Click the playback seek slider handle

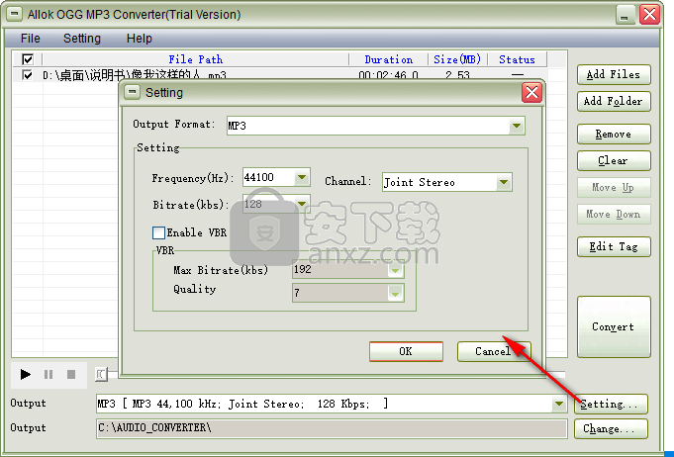click(101, 375)
